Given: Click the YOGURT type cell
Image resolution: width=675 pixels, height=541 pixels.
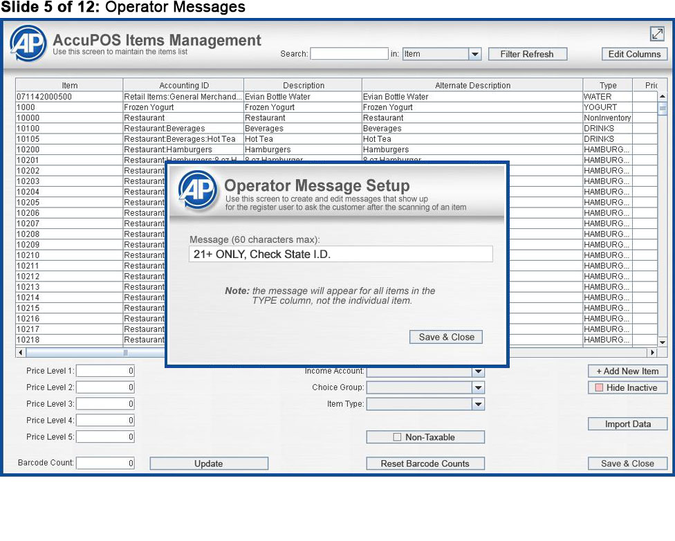Looking at the screenshot, I should [x=608, y=107].
